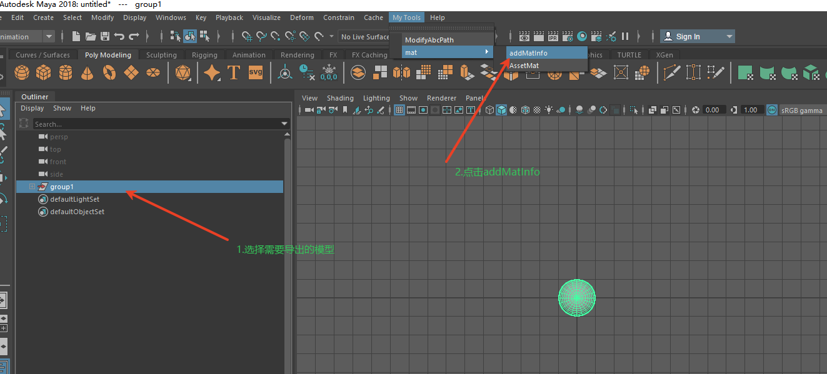Toggle smooth shade all in viewport toolbar

[502, 110]
